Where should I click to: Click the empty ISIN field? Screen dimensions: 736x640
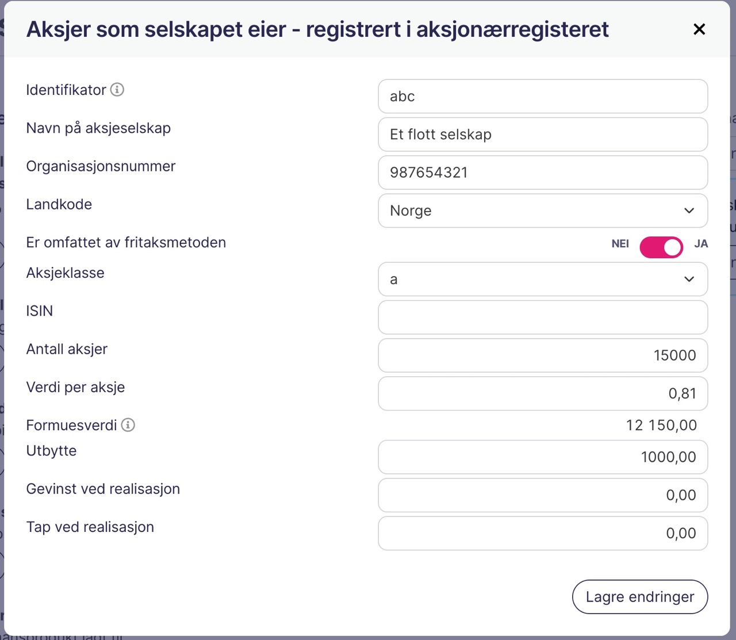tap(542, 317)
